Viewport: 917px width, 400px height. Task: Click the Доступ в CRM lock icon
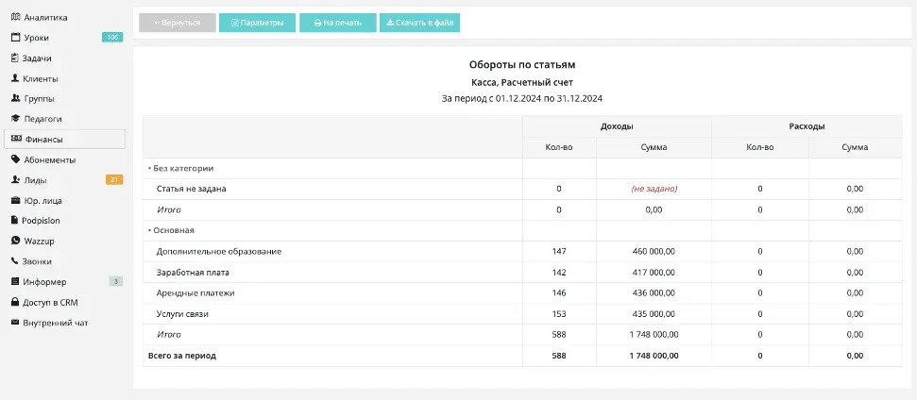click(15, 302)
